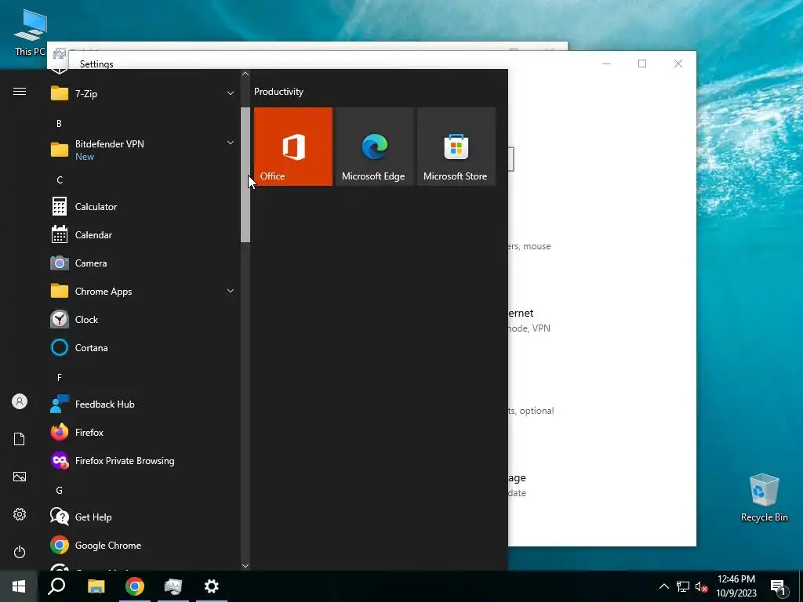Show hidden system tray icons
This screenshot has width=803, height=602.
[663, 586]
